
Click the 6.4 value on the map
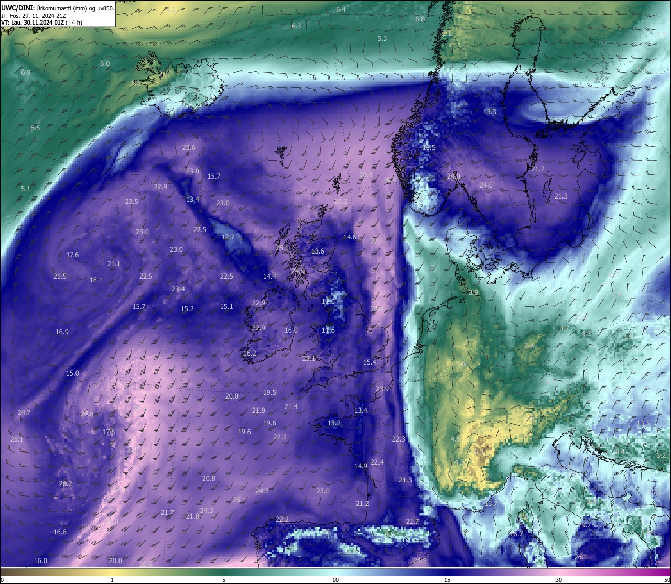tap(341, 10)
